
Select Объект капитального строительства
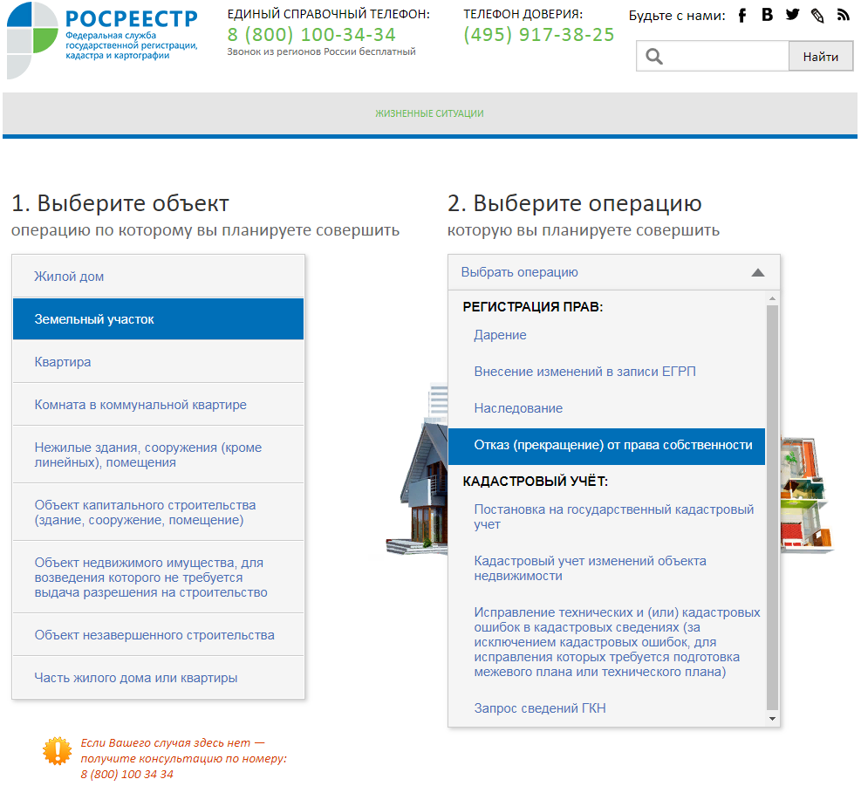coord(158,512)
